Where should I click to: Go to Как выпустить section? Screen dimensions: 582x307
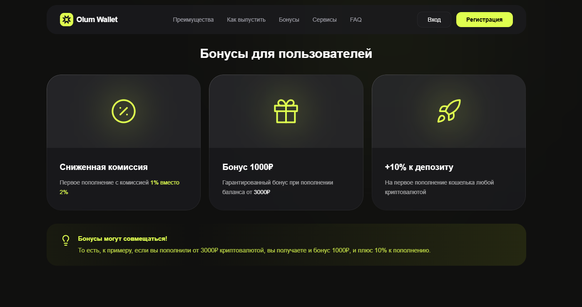pyautogui.click(x=246, y=20)
